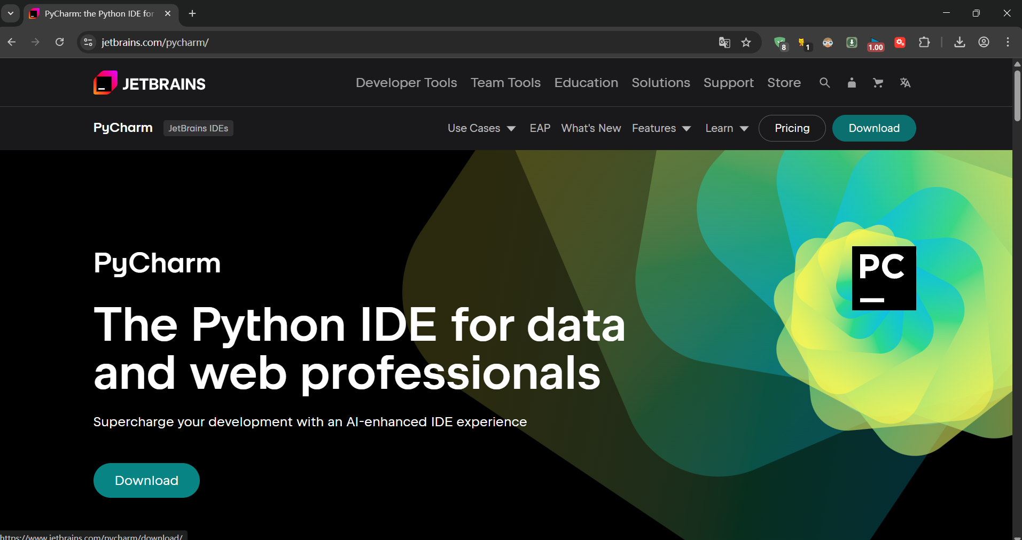Click the round face-with-glasses extension icon
Image resolution: width=1022 pixels, height=540 pixels.
coord(828,43)
